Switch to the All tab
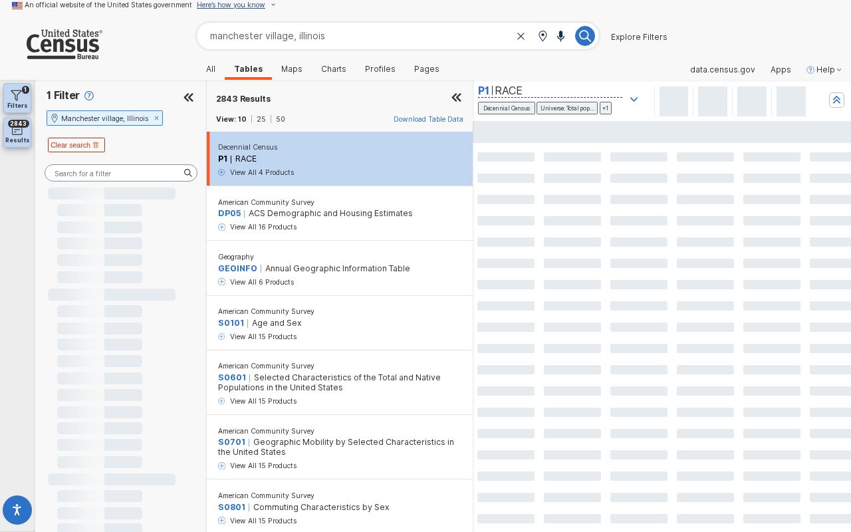The height and width of the screenshot is (532, 851). [x=211, y=69]
